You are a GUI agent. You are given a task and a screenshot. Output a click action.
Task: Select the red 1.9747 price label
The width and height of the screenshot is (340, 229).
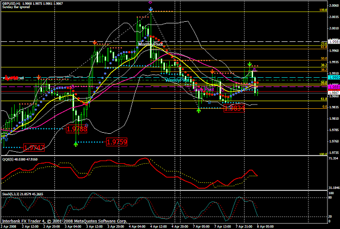click(34, 147)
